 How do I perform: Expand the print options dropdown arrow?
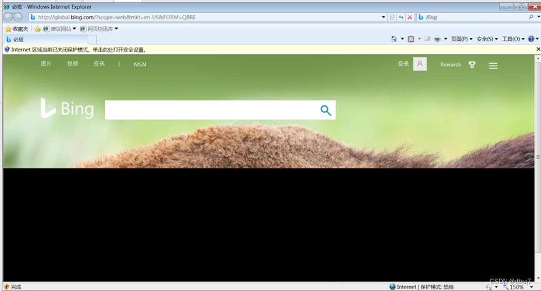coord(445,39)
